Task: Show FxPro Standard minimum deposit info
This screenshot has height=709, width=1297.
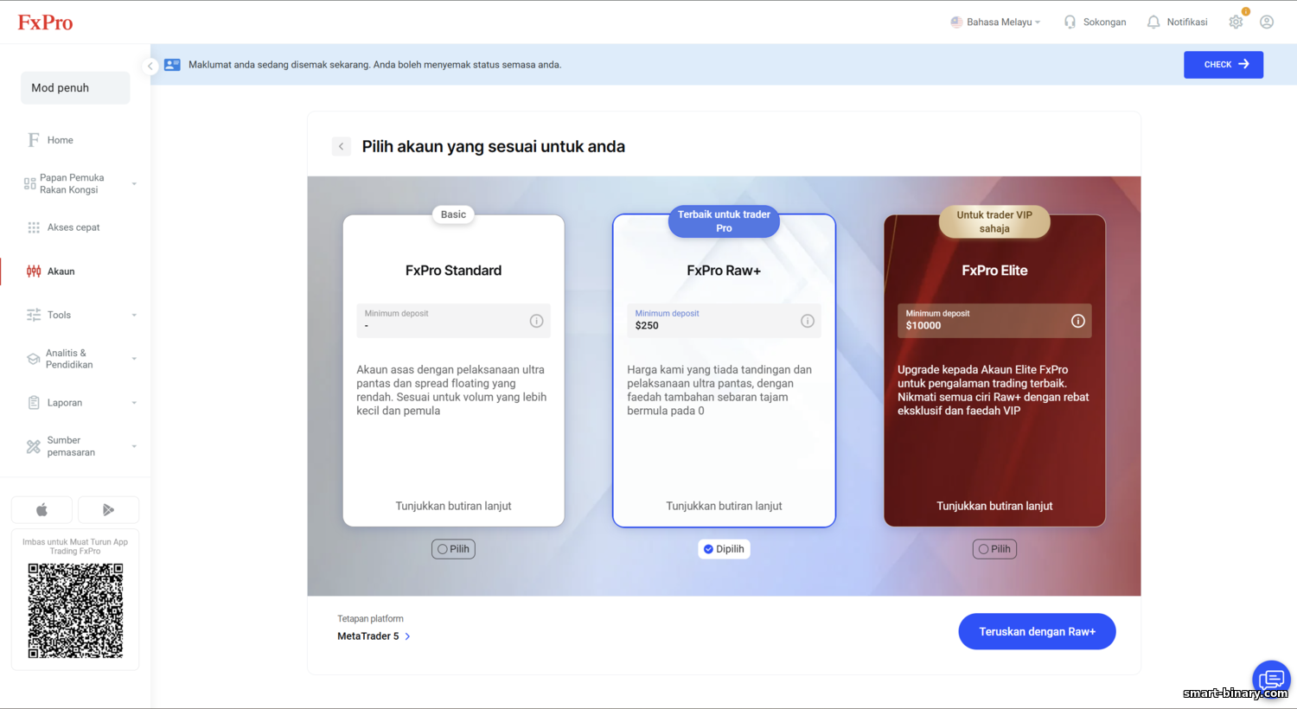Action: (536, 321)
